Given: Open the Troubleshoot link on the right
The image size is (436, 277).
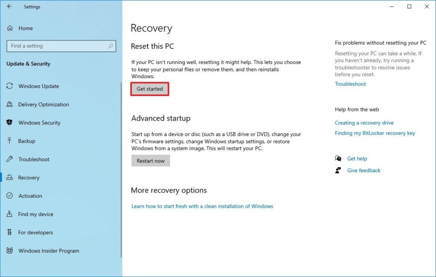Looking at the screenshot, I should [350, 84].
